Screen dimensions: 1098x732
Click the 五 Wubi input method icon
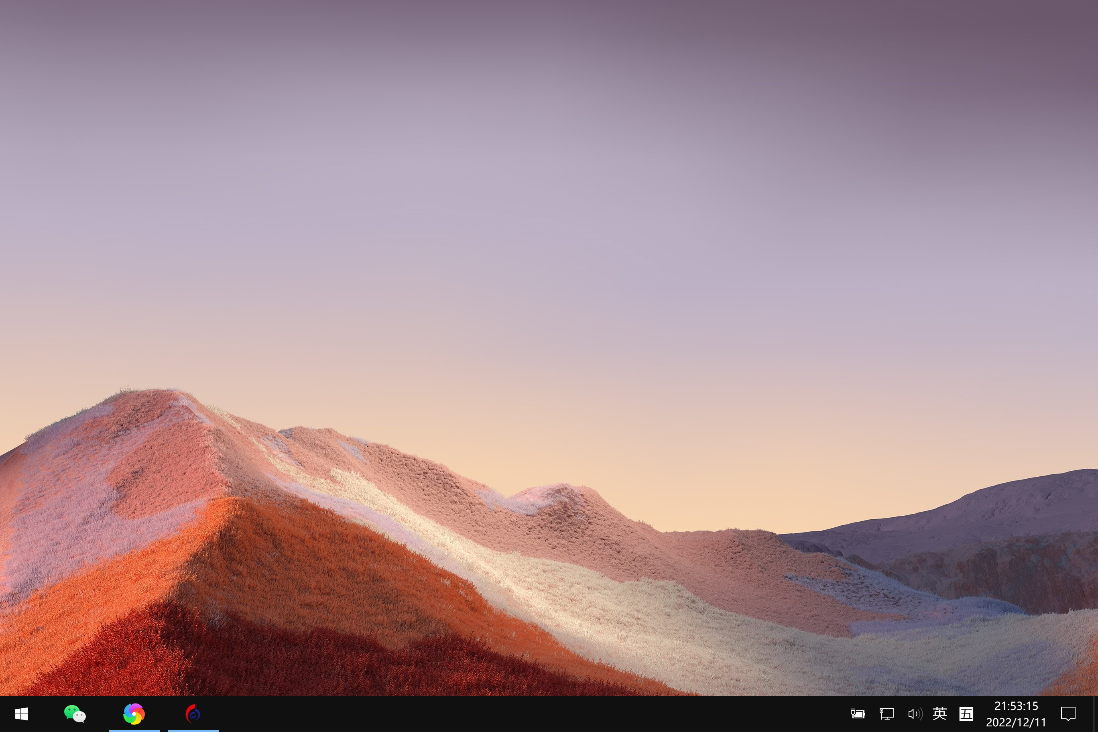966,714
